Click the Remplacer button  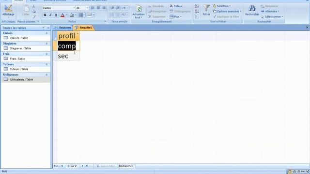point(269,6)
